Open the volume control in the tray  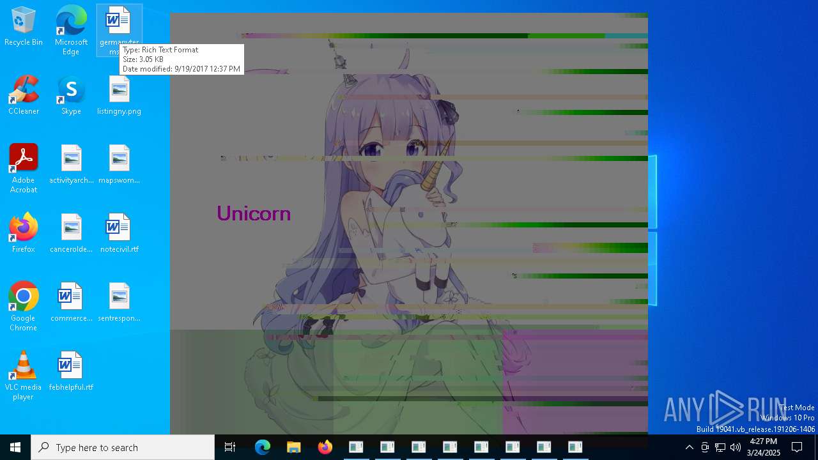click(736, 447)
